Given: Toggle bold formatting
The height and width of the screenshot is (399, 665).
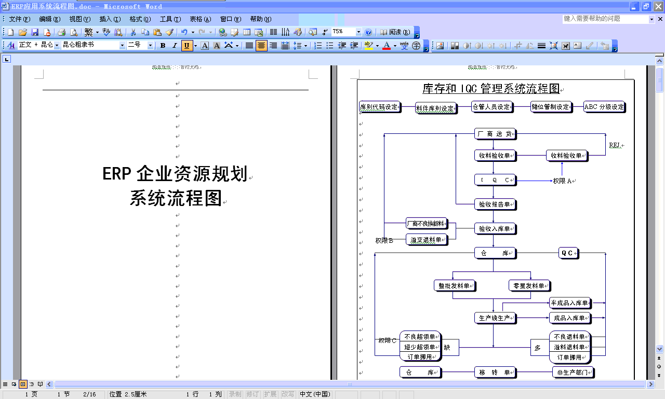Looking at the screenshot, I should 162,46.
